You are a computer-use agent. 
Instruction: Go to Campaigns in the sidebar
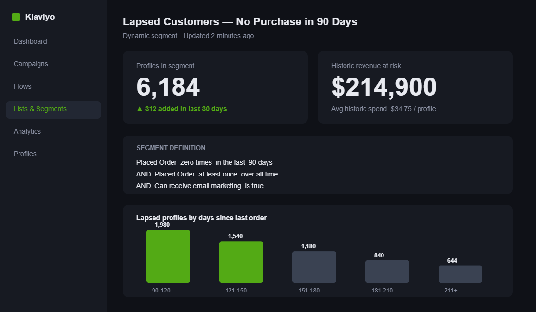click(31, 64)
